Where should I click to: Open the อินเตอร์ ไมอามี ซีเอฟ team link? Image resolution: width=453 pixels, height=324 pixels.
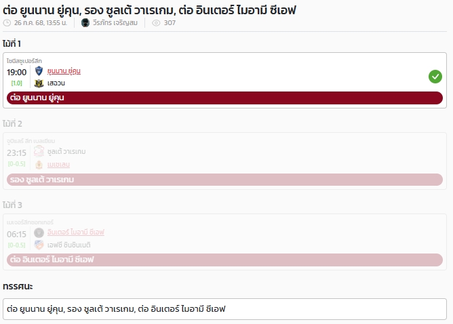tap(76, 232)
